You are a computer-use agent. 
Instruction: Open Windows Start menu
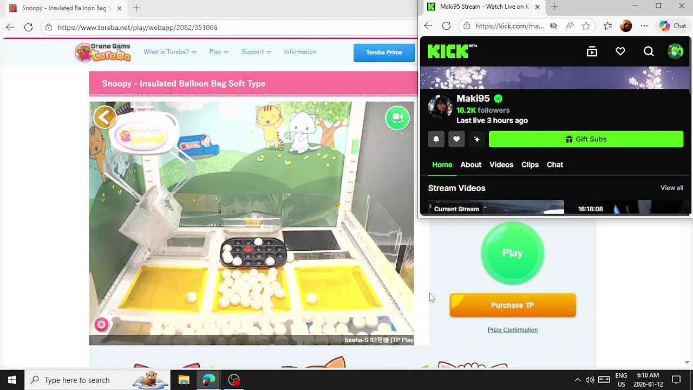click(x=12, y=380)
